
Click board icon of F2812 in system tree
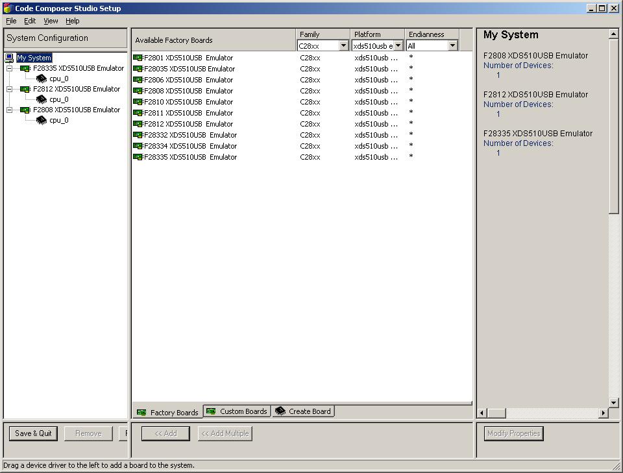25,89
